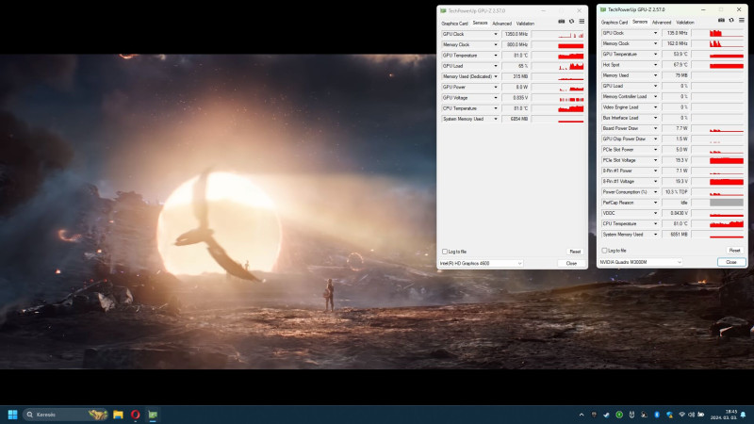
Task: Open Video Engine Load sensor dropdown
Action: pos(655,107)
